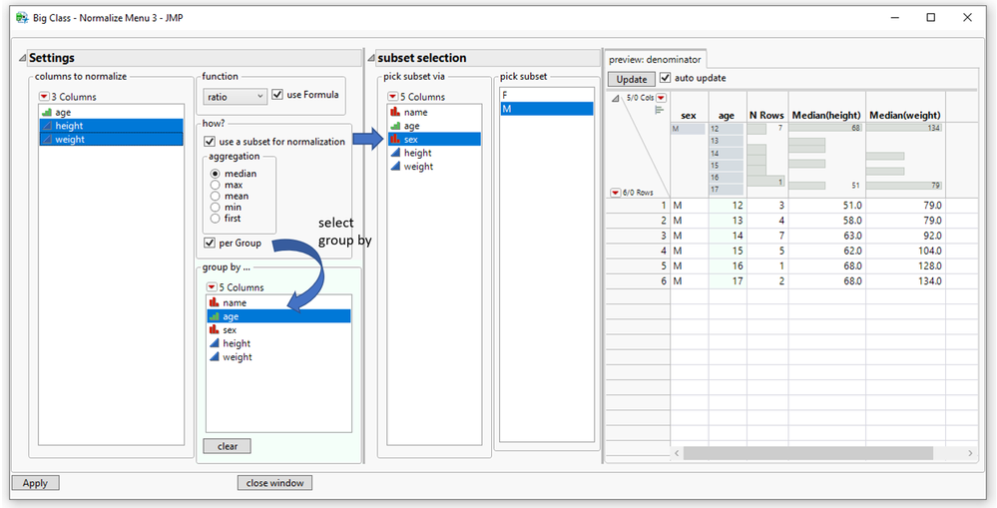The width and height of the screenshot is (997, 508).
Task: Select row number 1 in preview table
Action: coord(638,205)
